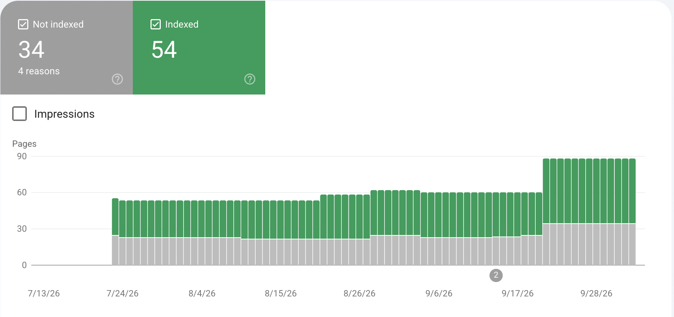
Task: Click the 8/26/26 date label
Action: (359, 293)
